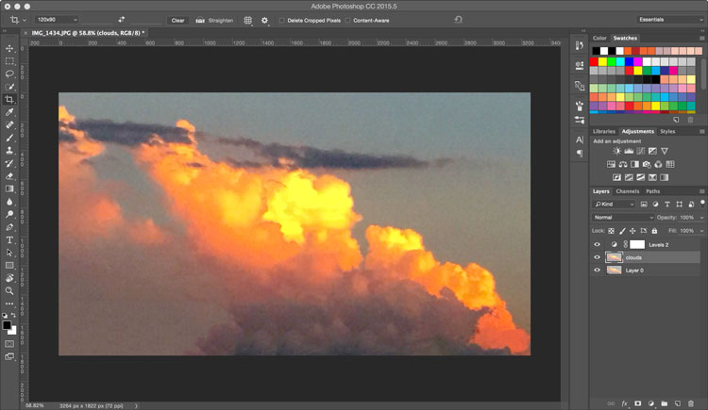Switch to the Libraries tab
The height and width of the screenshot is (410, 708).
click(x=604, y=131)
